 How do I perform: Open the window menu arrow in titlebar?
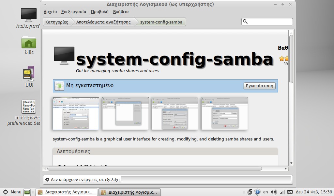(x=45, y=4)
